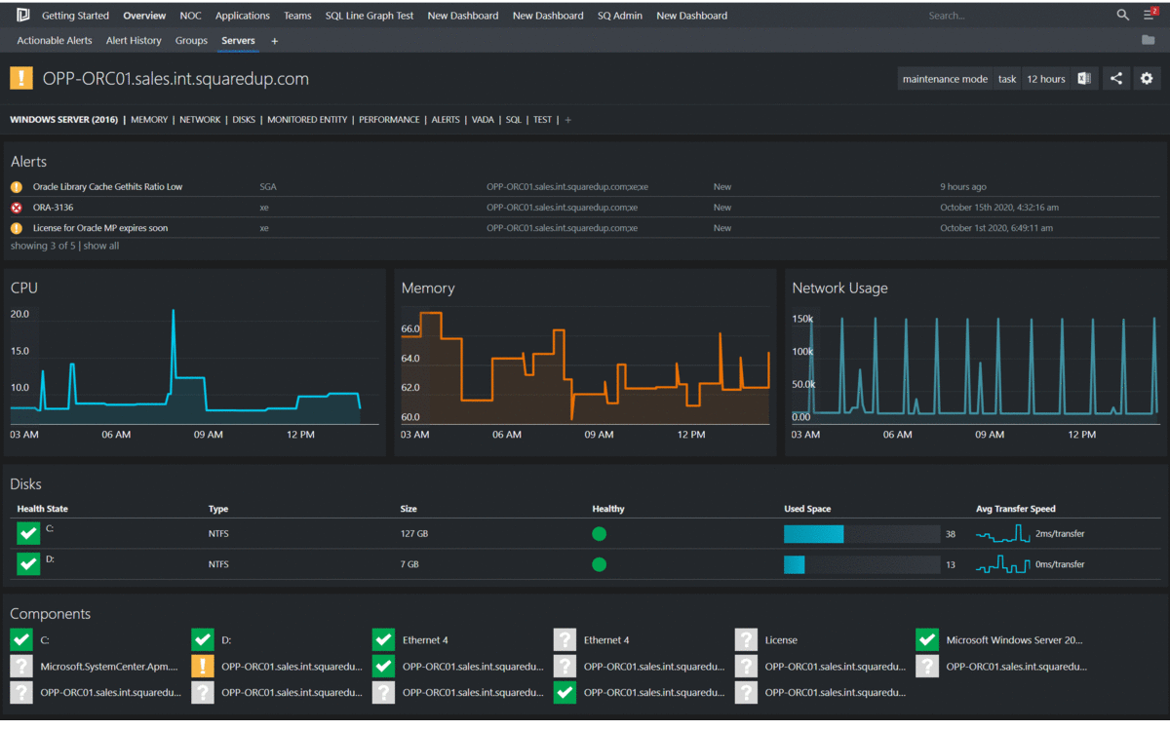This screenshot has height=730, width=1170.
Task: Switch to the NETWORK perspective tab
Action: [200, 120]
